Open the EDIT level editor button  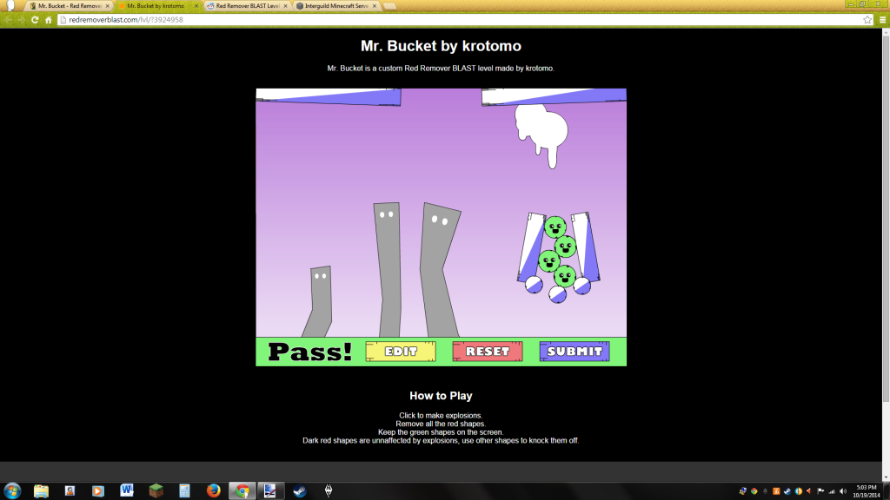(x=401, y=352)
